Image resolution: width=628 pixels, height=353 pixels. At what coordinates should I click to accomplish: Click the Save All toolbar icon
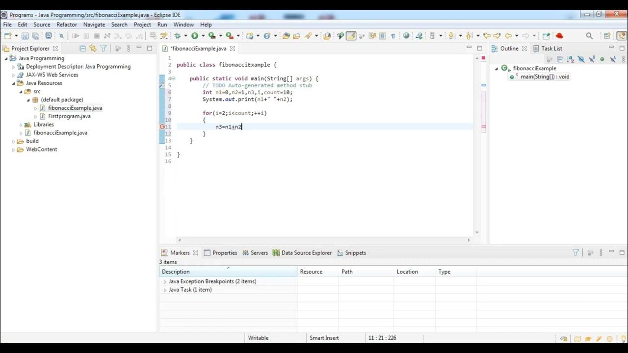pyautogui.click(x=36, y=36)
